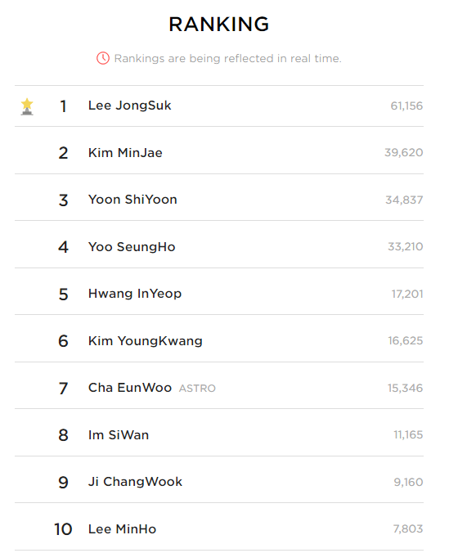Click on Hwang InYeop's name

pos(135,294)
